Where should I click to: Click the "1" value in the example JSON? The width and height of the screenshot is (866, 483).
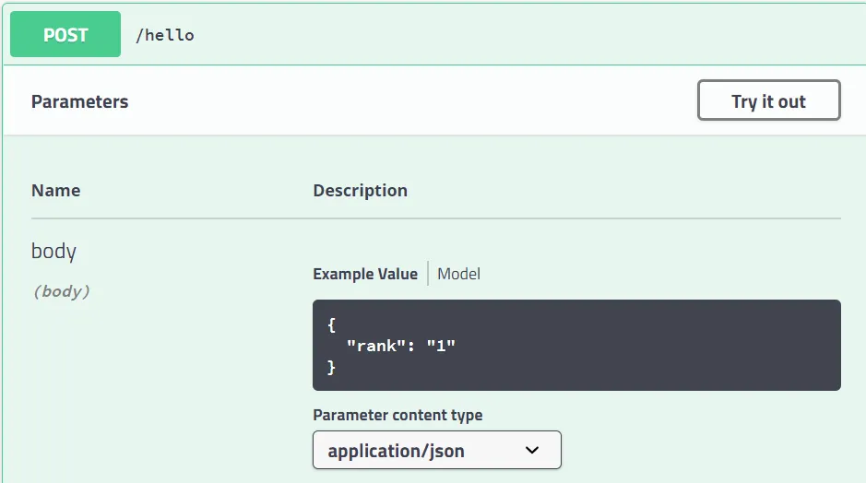(x=441, y=347)
